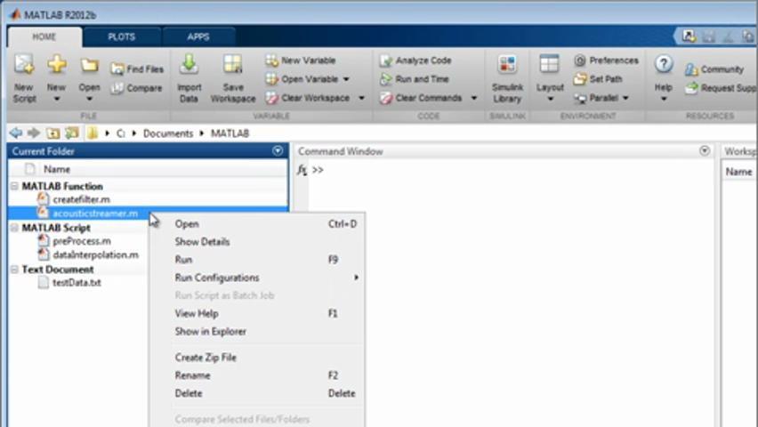
Task: Choose Delete from the context menu
Action: (257, 393)
